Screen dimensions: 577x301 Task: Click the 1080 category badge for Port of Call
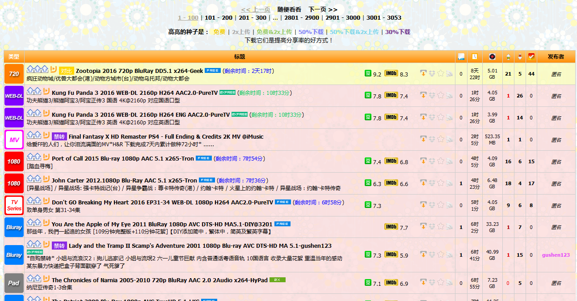pyautogui.click(x=14, y=161)
